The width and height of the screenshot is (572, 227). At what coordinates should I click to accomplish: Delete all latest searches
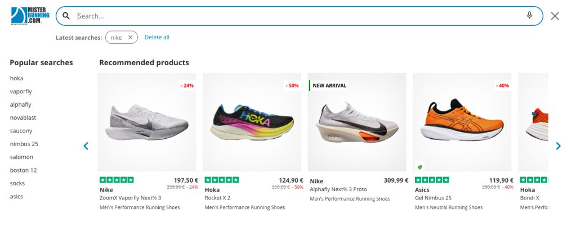157,38
